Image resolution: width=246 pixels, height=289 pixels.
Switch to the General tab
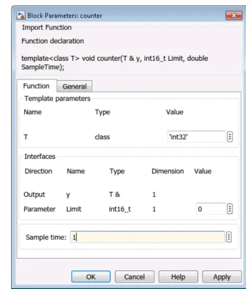point(75,86)
